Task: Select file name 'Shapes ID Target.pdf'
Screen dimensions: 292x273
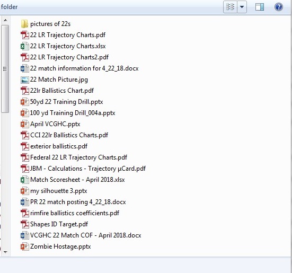Action: (59, 224)
